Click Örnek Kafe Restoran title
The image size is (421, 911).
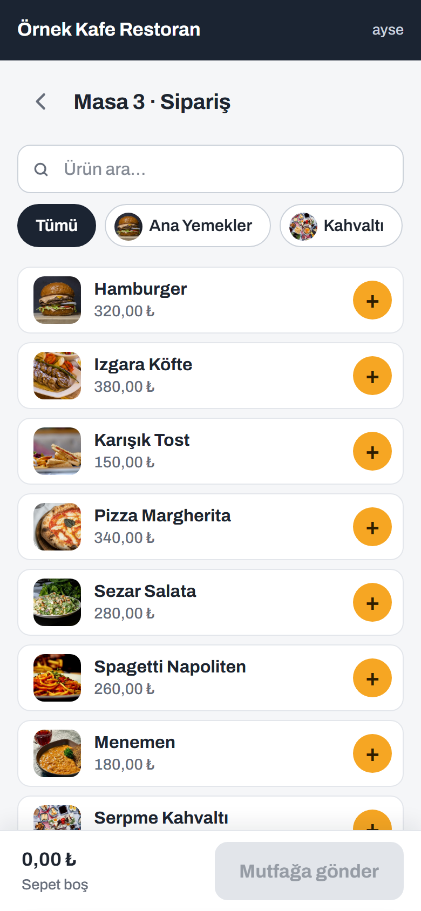[x=109, y=29]
